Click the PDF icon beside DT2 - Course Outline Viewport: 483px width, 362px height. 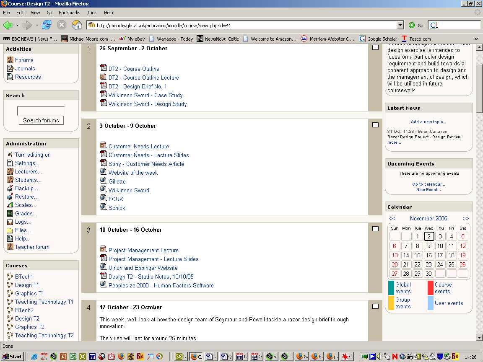[104, 68]
